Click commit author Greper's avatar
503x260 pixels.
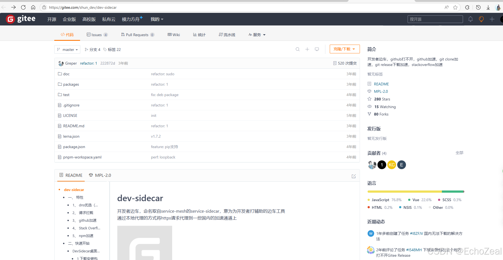pyautogui.click(x=61, y=63)
